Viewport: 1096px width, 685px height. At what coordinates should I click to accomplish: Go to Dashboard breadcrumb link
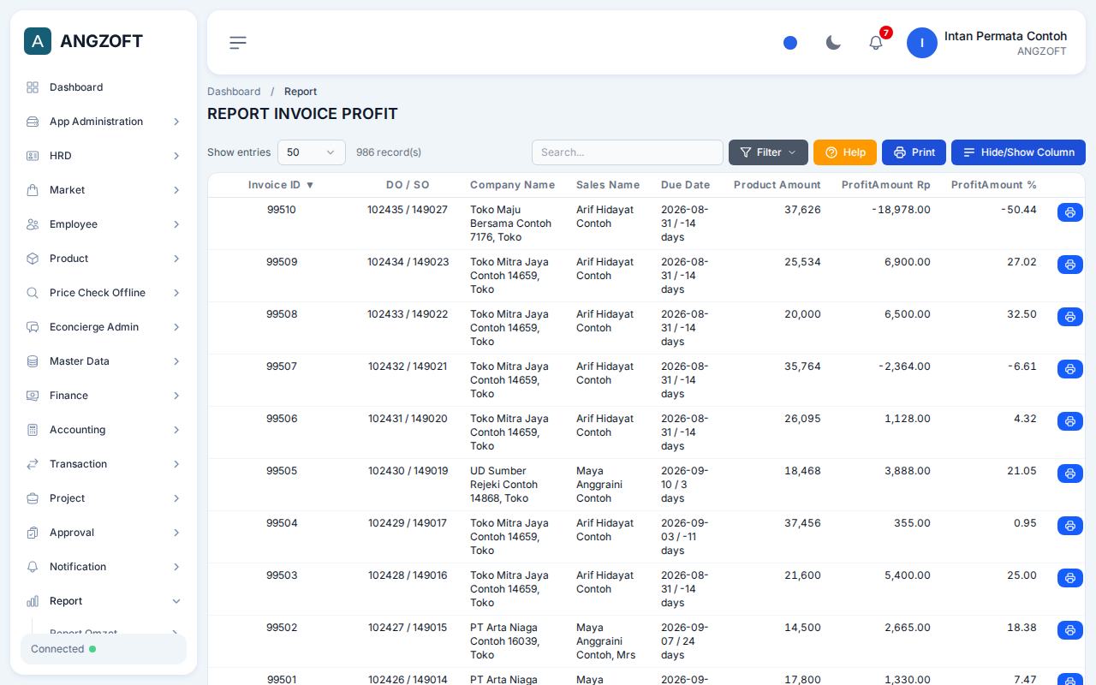[234, 92]
